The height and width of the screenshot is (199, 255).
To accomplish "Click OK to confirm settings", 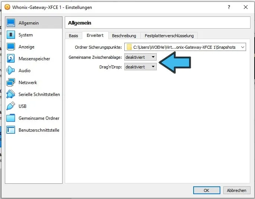I will [207, 190].
